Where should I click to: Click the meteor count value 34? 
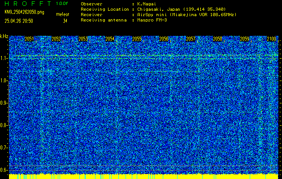tap(65, 21)
